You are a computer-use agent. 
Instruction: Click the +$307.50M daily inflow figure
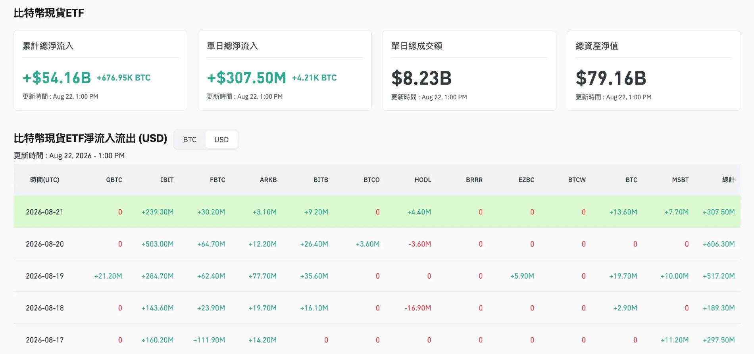pyautogui.click(x=246, y=78)
